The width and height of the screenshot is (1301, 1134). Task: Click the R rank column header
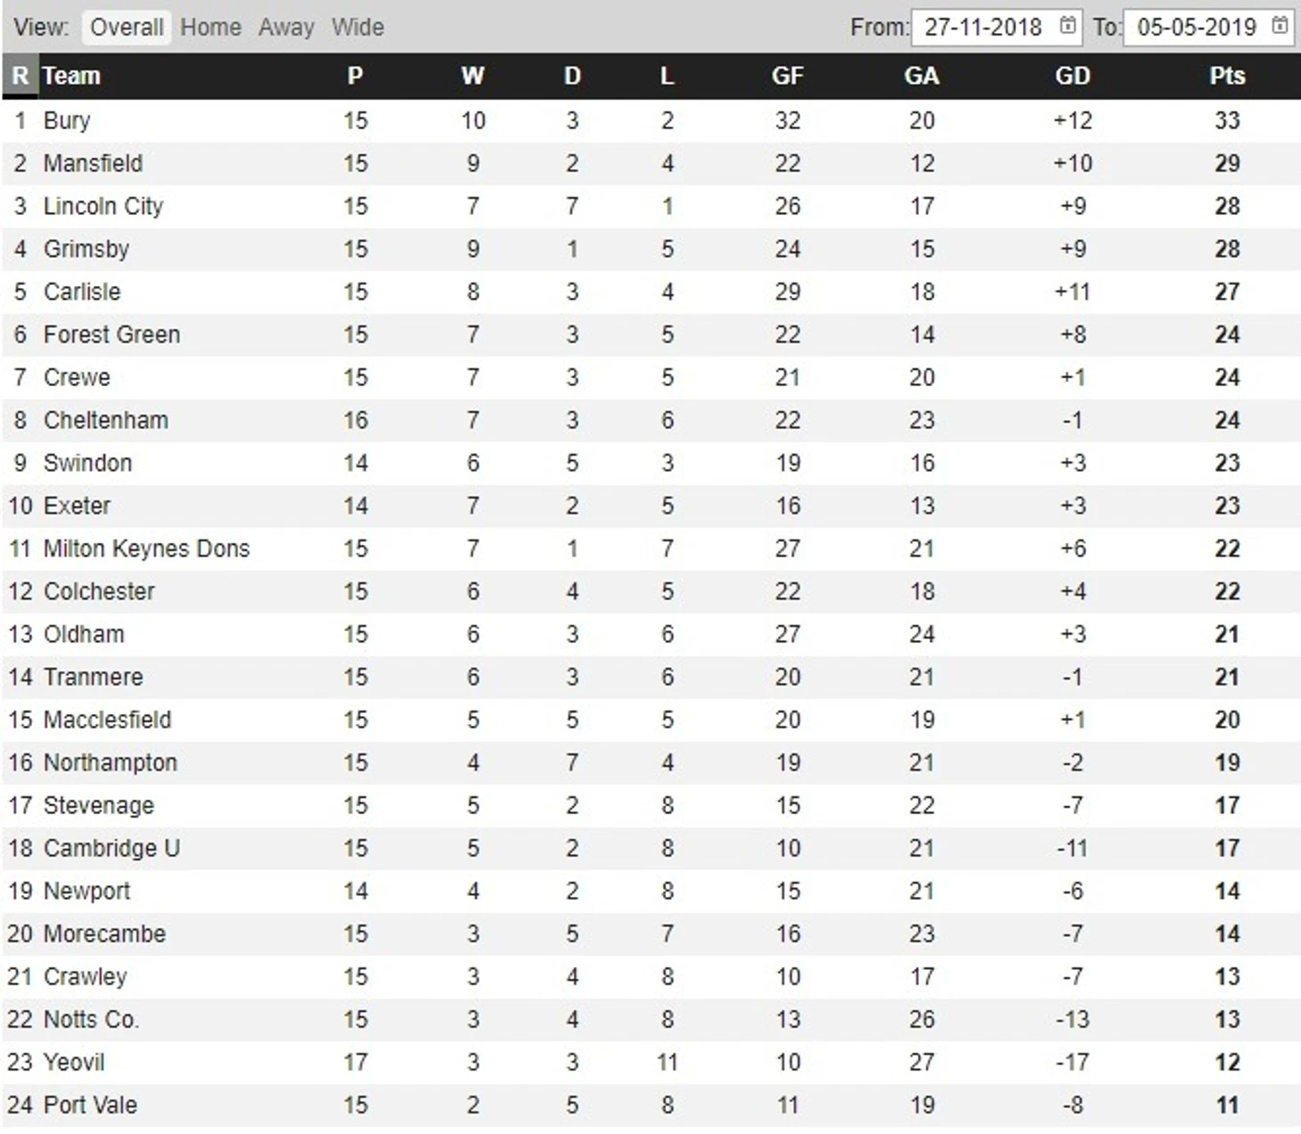tap(20, 76)
